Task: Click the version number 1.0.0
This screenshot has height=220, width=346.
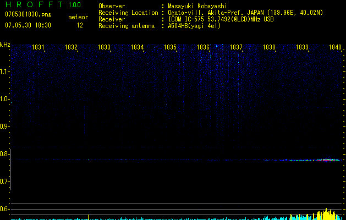Action: [75, 4]
